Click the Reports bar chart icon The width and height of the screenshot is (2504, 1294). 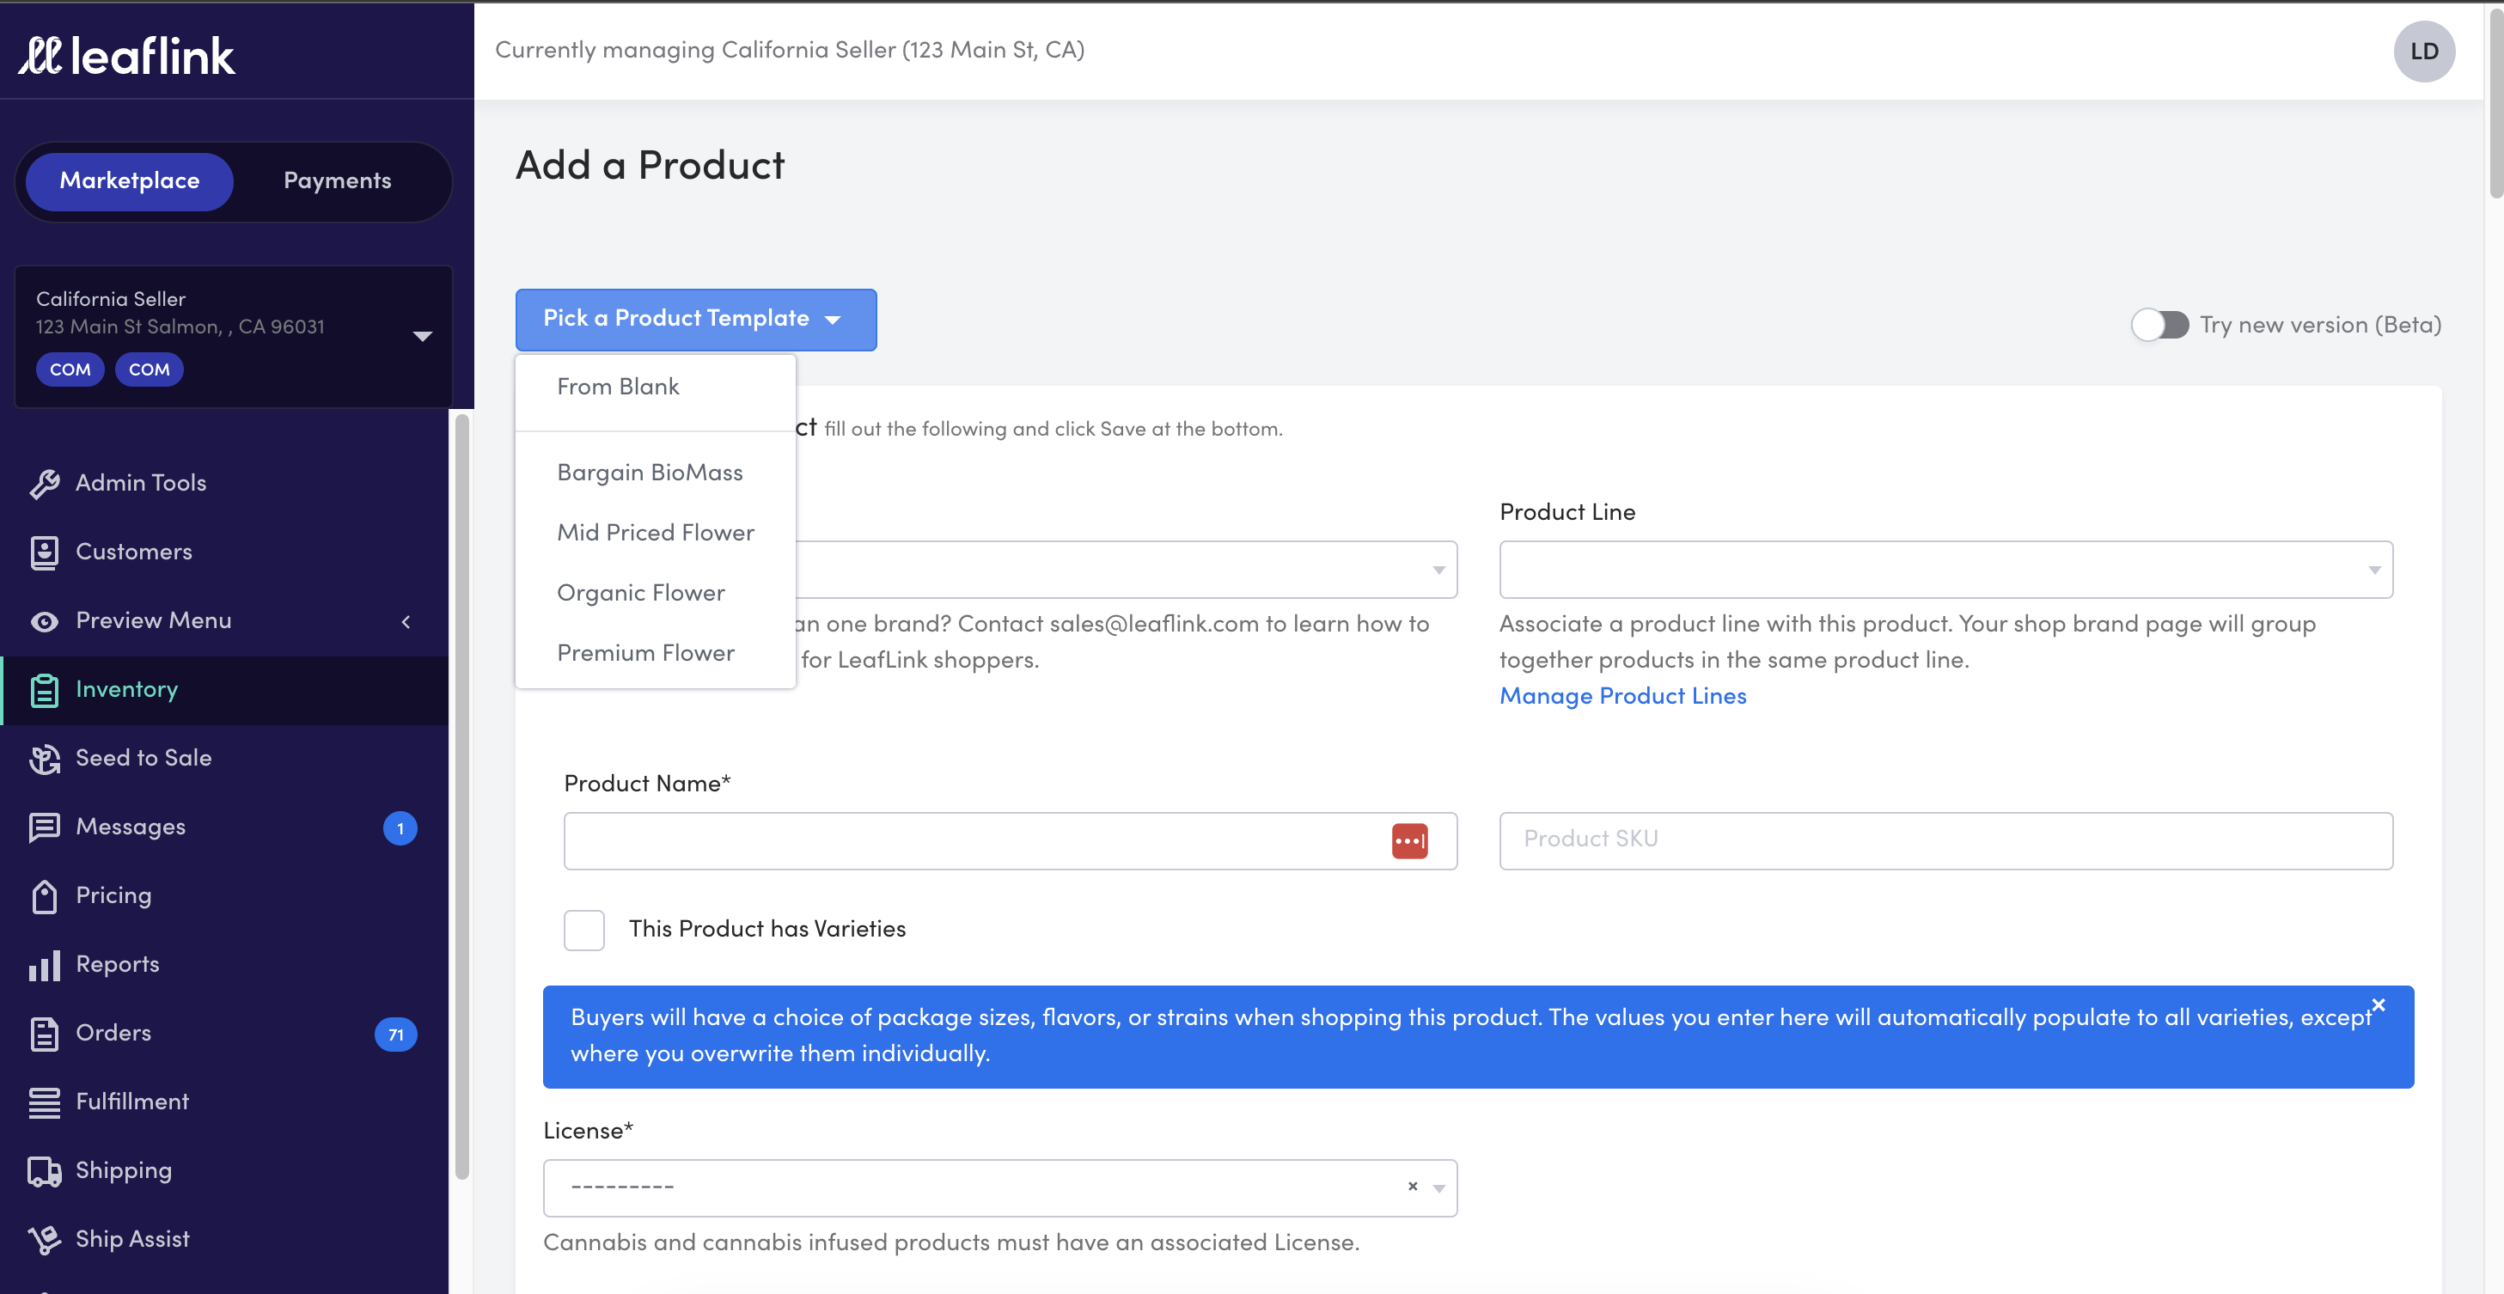pos(44,966)
